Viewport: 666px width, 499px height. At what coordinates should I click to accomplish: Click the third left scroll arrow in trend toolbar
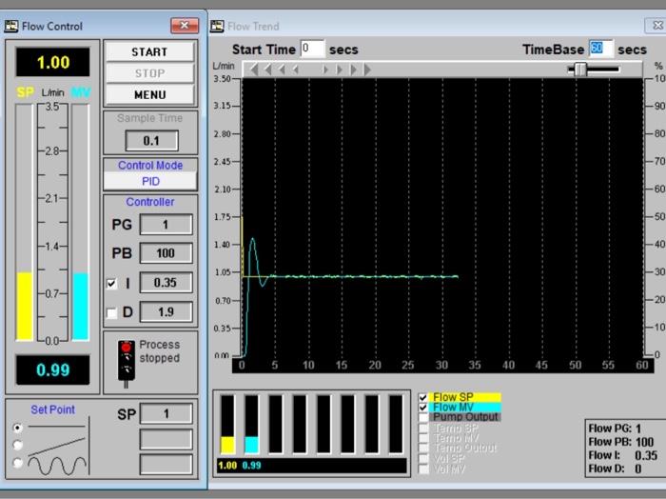[x=282, y=70]
